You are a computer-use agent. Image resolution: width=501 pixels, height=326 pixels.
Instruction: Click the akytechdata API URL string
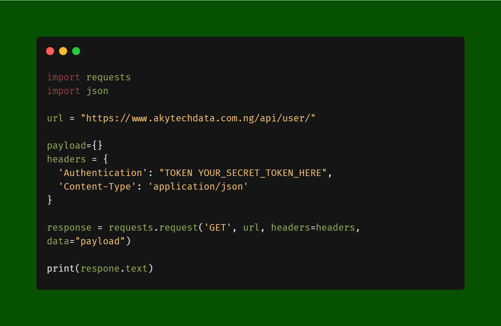click(198, 118)
